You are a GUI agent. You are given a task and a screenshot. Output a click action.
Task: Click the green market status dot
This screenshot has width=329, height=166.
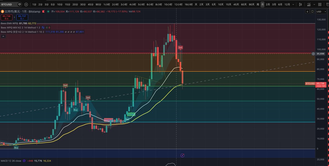click(x=49, y=12)
